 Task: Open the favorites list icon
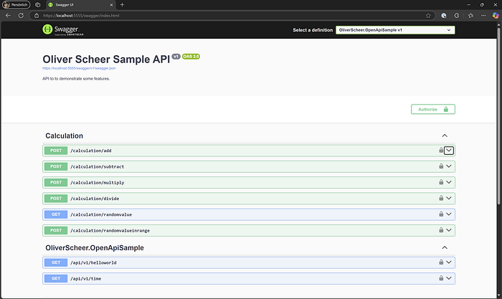click(x=470, y=15)
